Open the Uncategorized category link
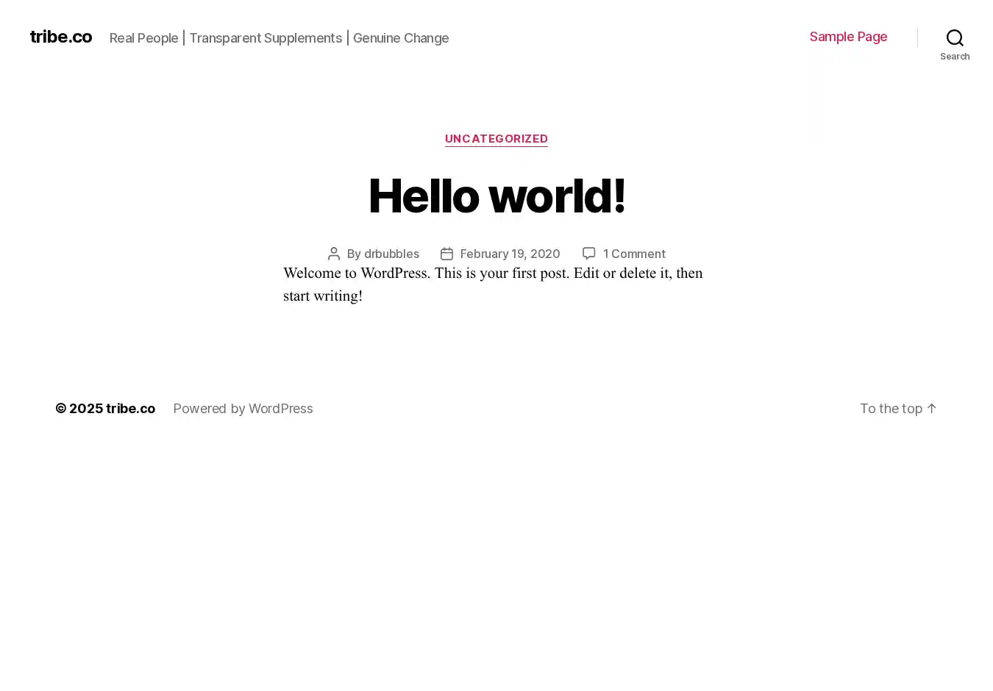This screenshot has height=691, width=993. click(496, 139)
